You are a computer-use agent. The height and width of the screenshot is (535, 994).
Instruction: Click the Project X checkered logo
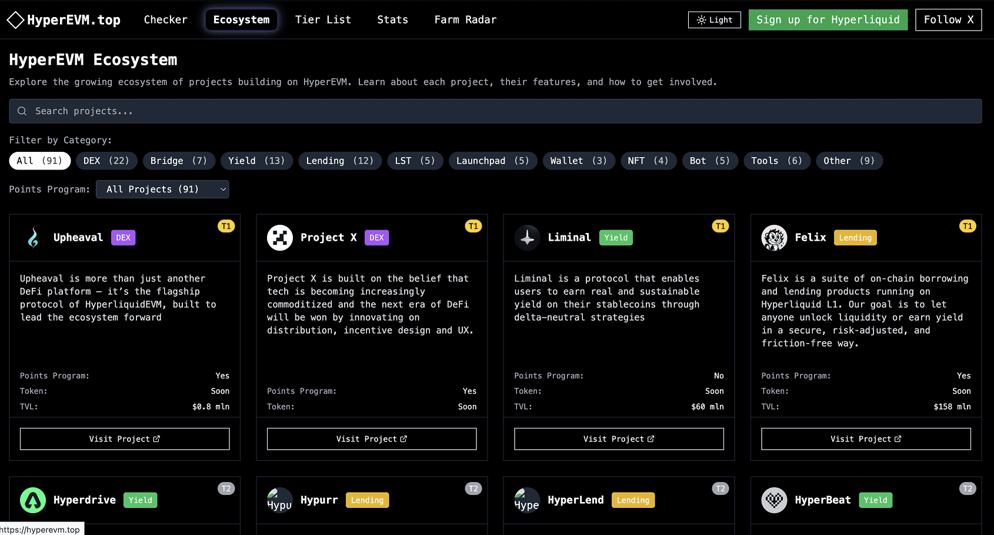[x=280, y=237]
